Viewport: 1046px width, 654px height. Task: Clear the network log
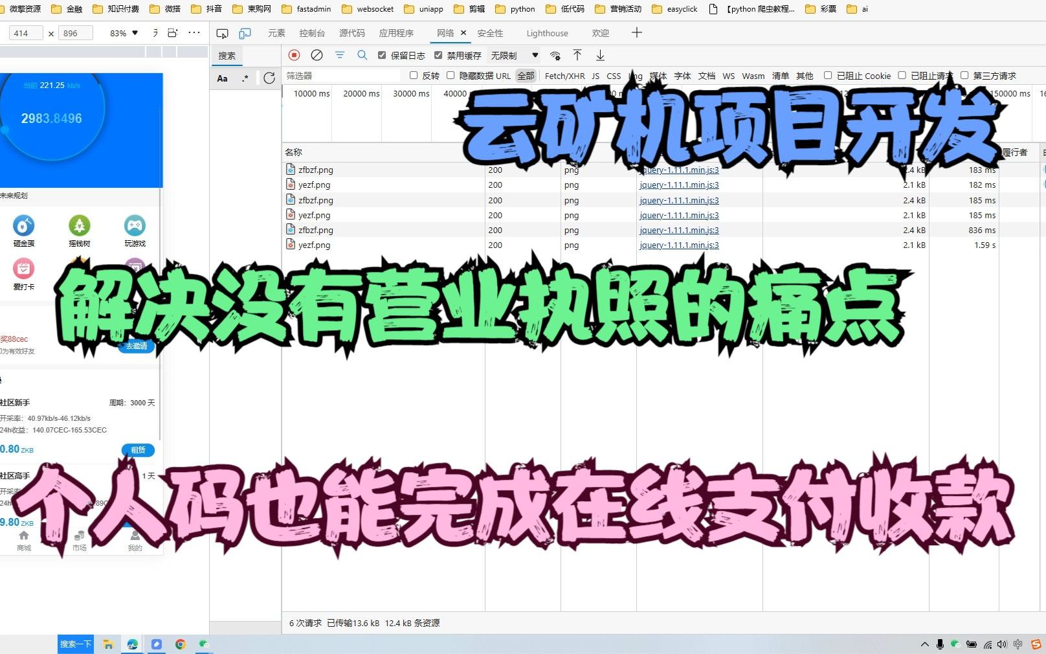click(x=317, y=56)
